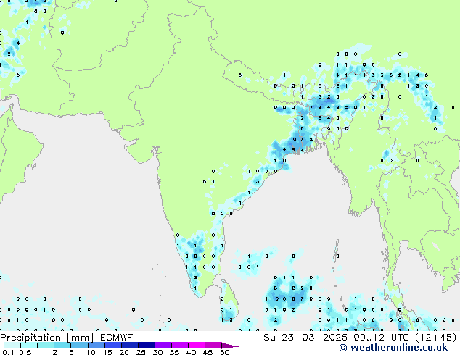Click the 10–15 mm legend color box
Viewport: 460px width, 355px height.
point(96,346)
